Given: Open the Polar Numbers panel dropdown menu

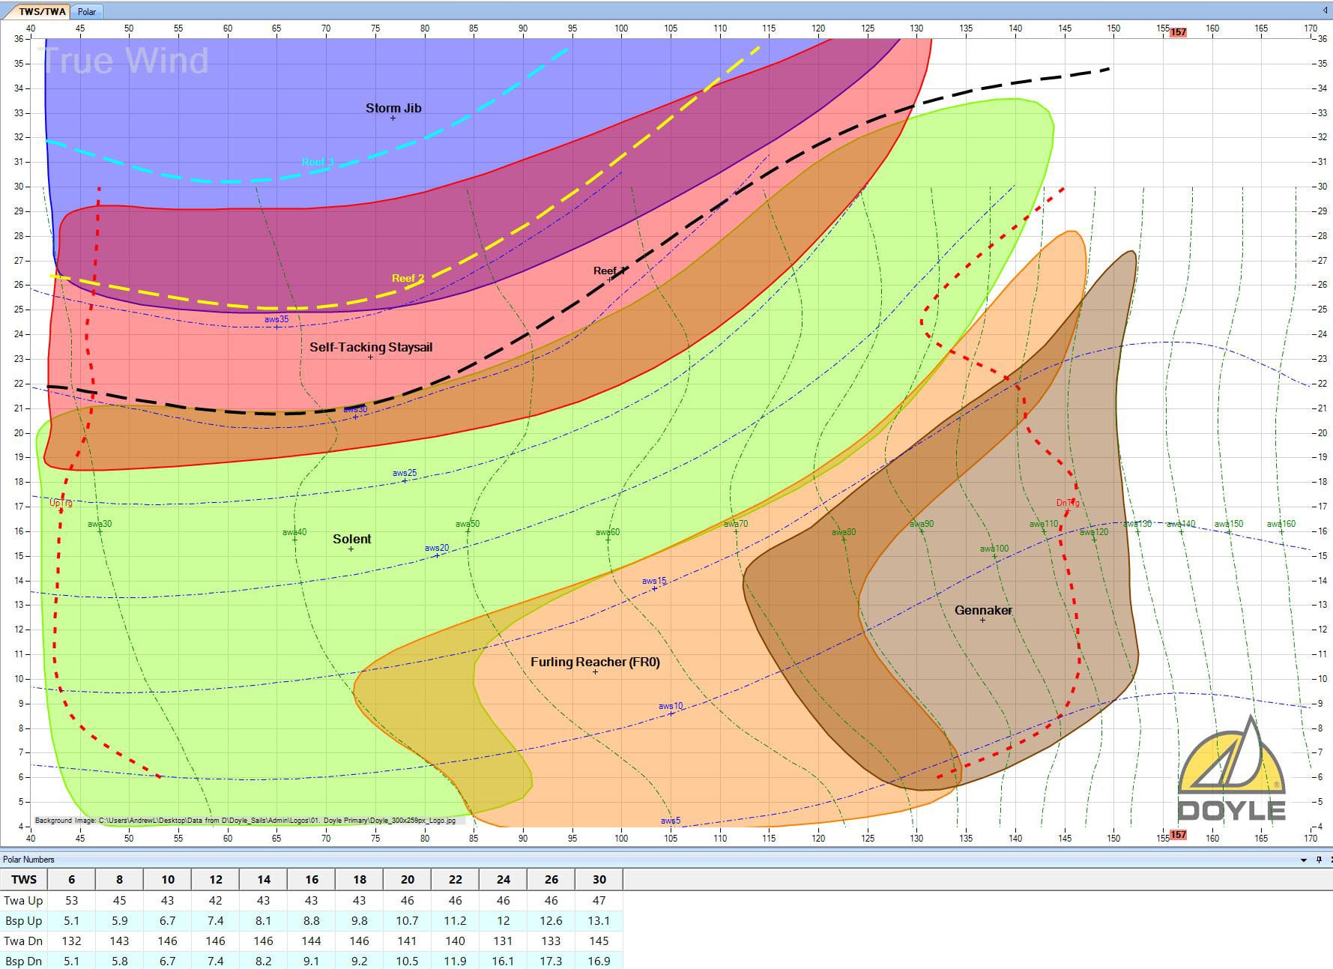Looking at the screenshot, I should coord(1305,860).
